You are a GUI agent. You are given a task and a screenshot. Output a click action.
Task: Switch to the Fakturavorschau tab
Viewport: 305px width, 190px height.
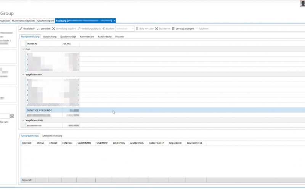[30, 136]
